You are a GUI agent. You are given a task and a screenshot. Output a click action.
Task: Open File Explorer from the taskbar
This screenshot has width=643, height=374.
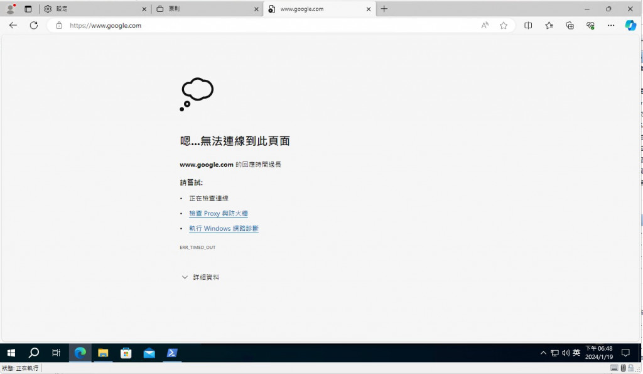[103, 353]
